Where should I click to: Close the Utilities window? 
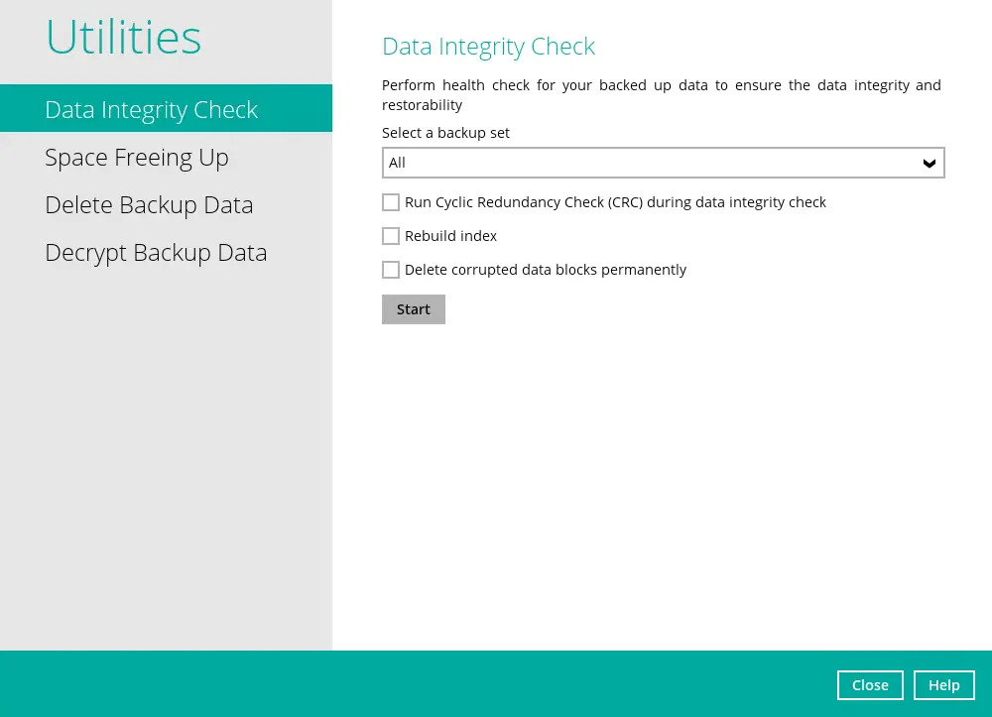pos(870,685)
